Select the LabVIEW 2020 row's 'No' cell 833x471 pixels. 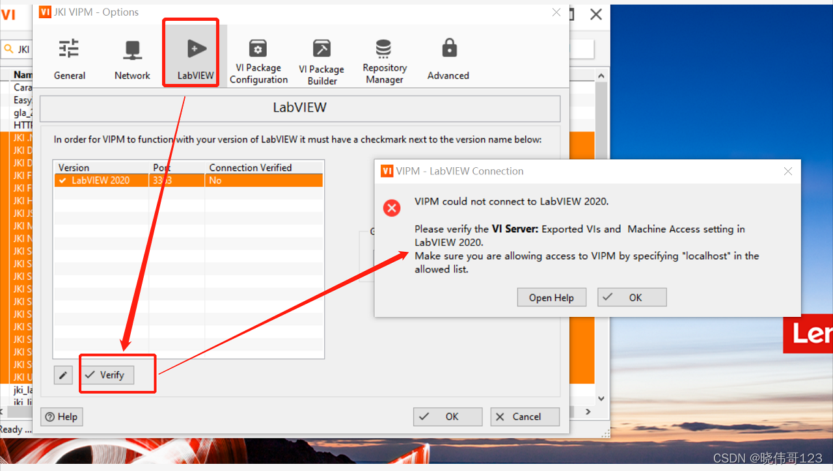click(x=264, y=180)
